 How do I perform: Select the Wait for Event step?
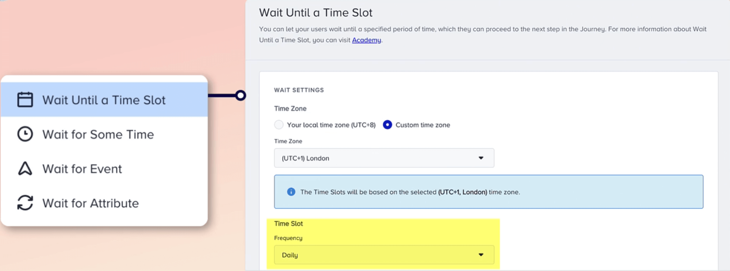82,168
